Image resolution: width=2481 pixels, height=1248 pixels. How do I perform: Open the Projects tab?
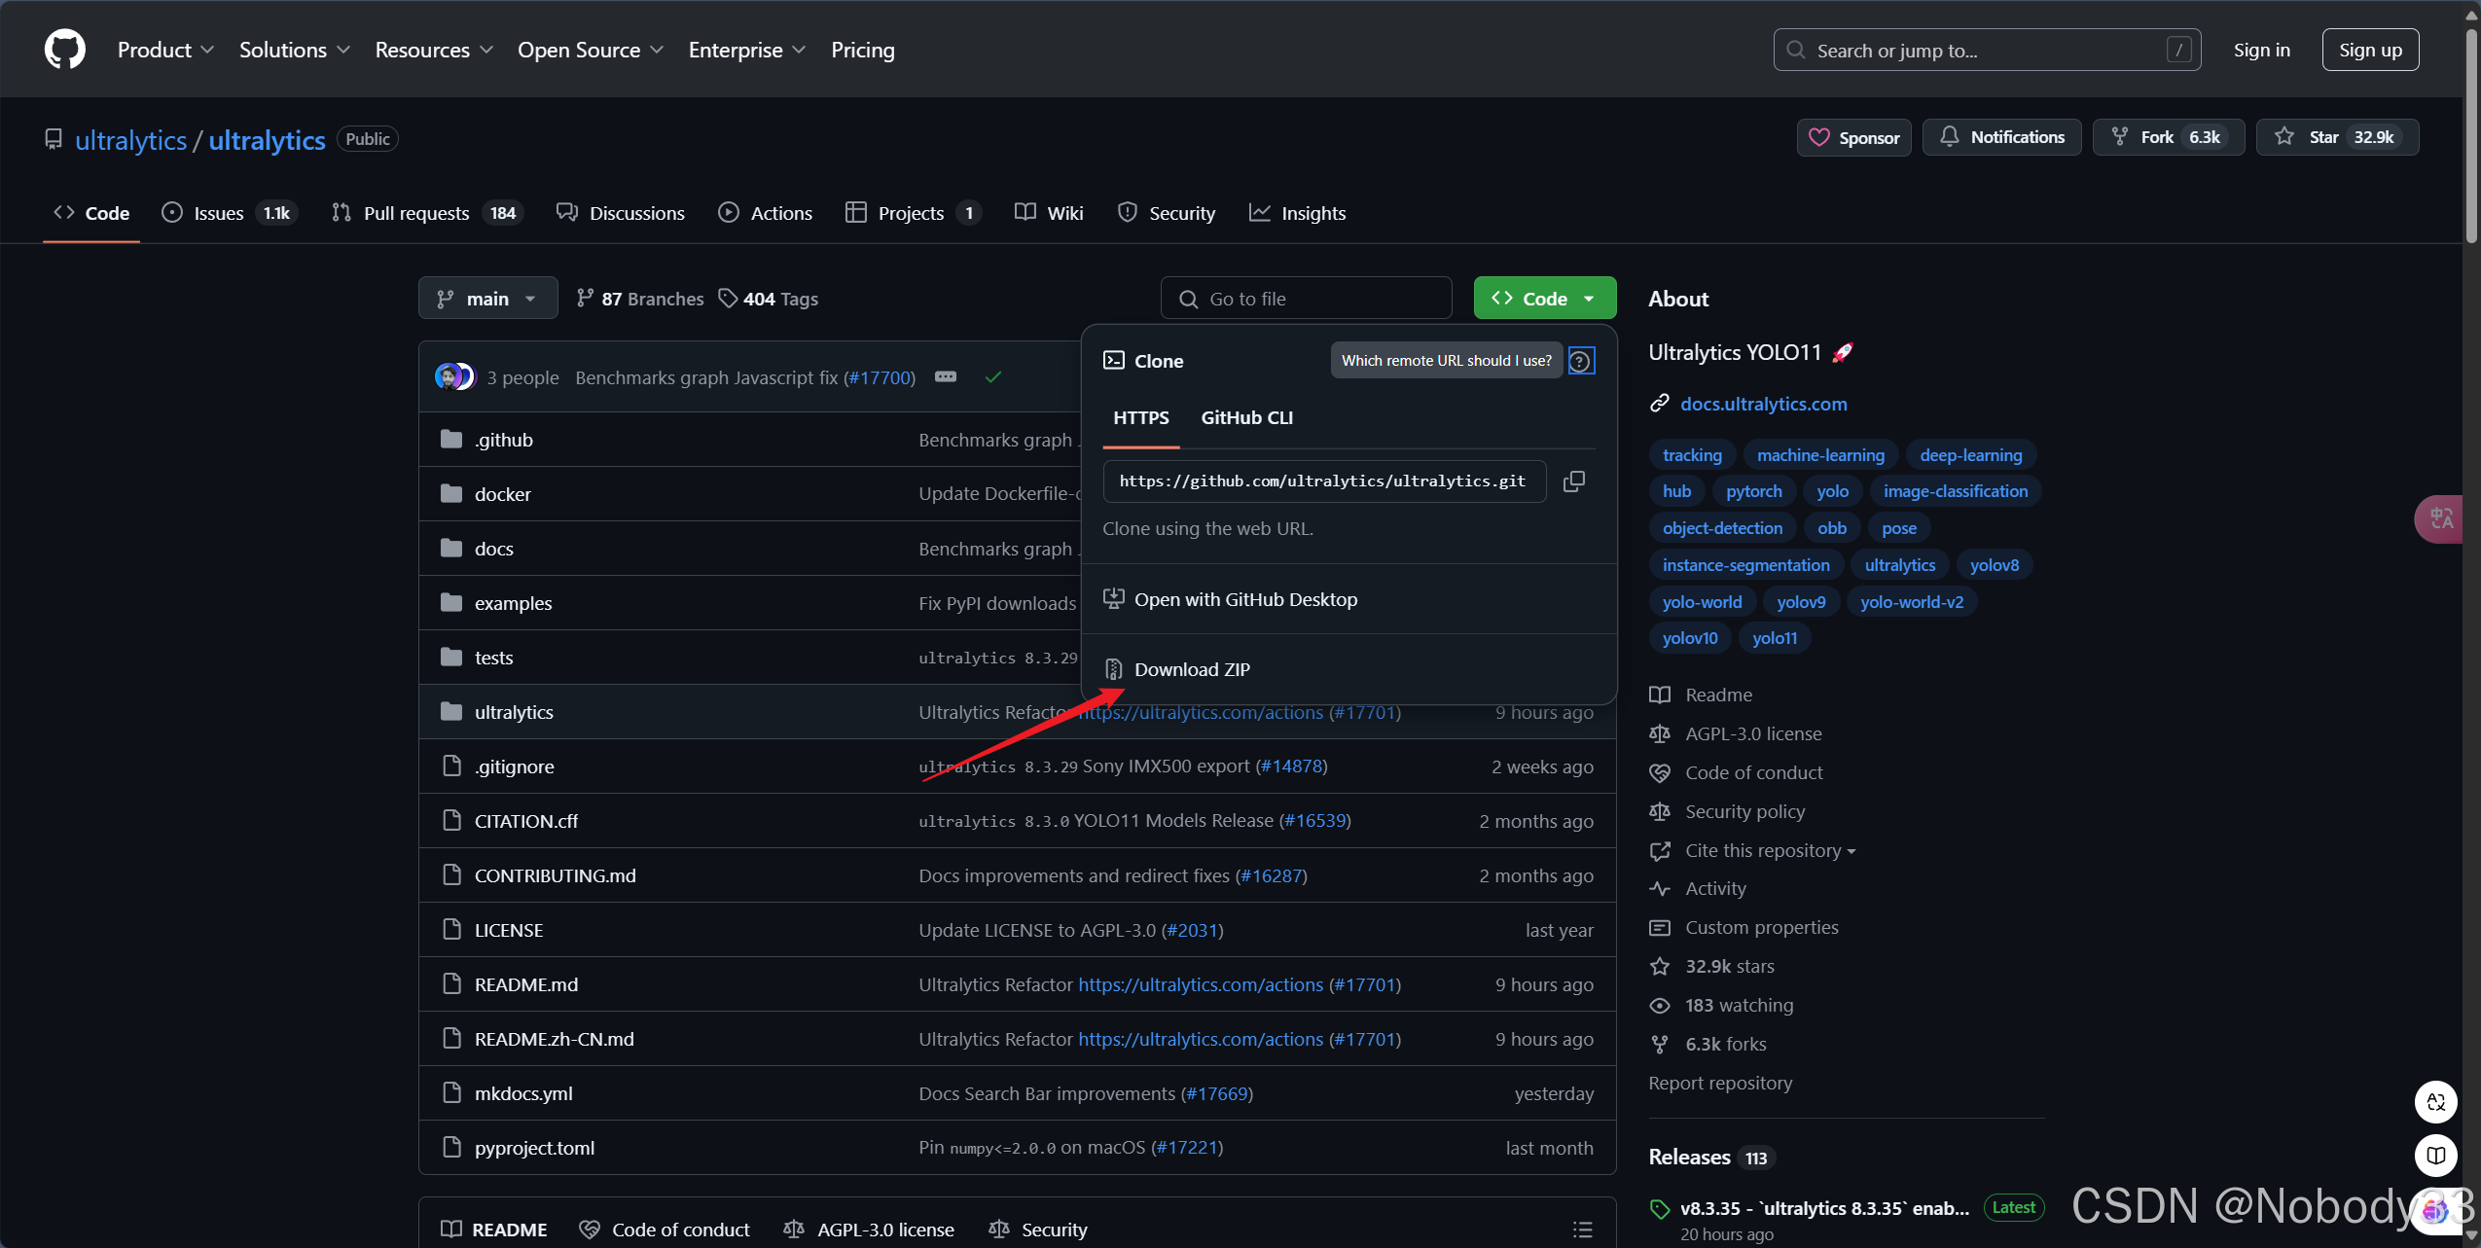(x=913, y=213)
